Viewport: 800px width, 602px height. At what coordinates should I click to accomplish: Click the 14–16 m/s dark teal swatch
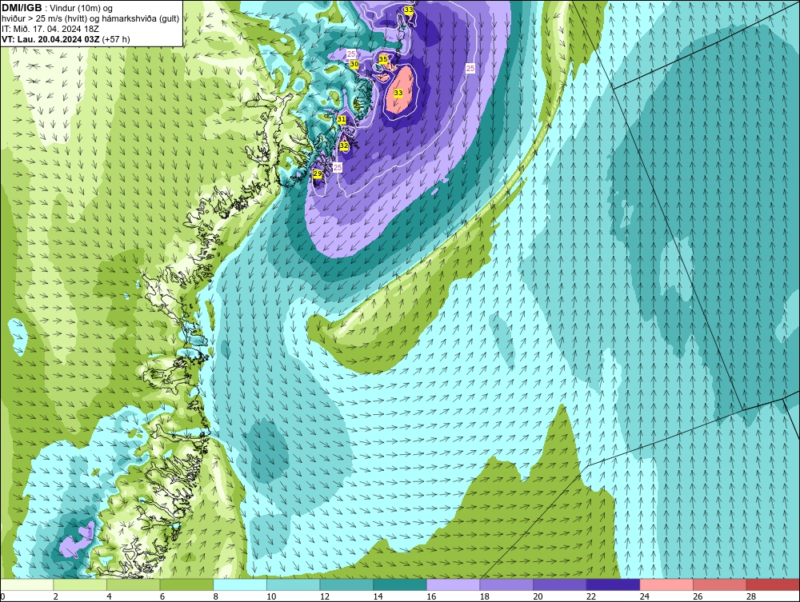[400, 584]
